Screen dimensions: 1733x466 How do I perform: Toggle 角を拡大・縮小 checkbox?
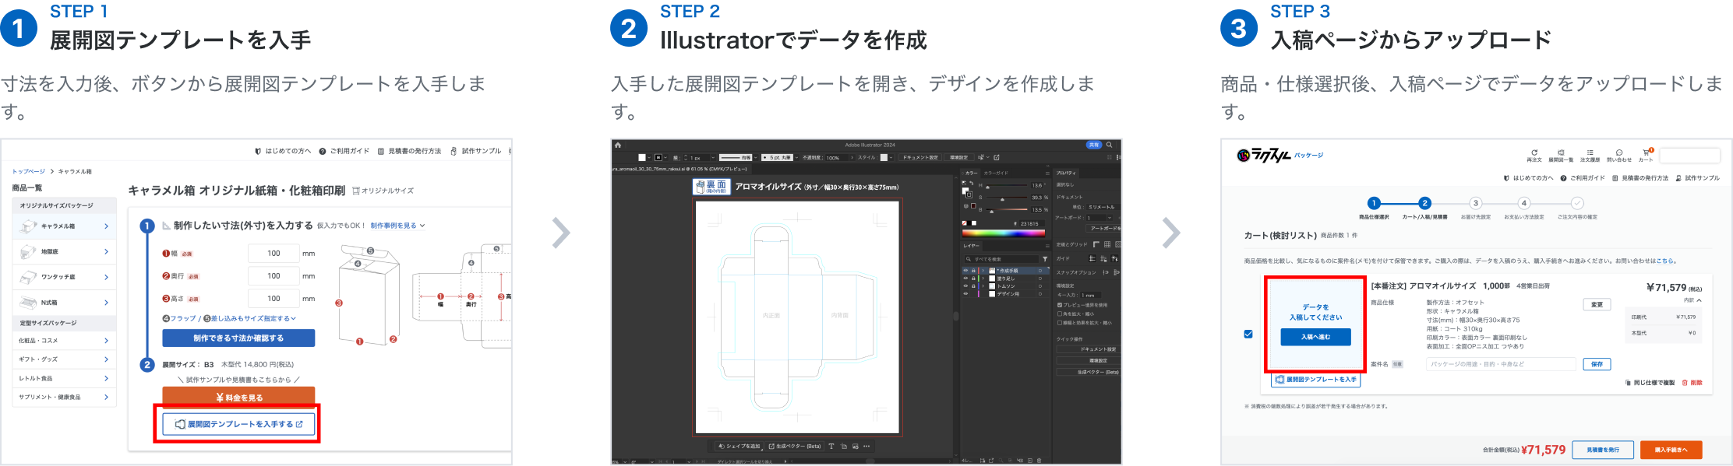[x=1060, y=314]
